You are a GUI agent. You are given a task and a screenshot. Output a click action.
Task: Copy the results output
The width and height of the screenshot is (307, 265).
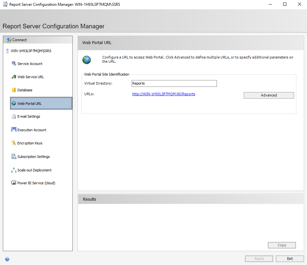[x=282, y=245]
